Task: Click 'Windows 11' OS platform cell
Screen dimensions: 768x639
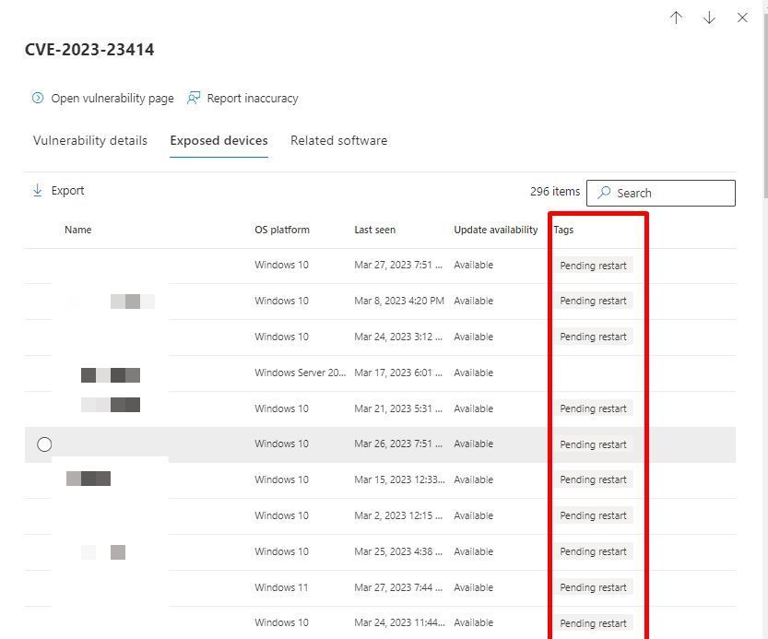Action: 281,587
